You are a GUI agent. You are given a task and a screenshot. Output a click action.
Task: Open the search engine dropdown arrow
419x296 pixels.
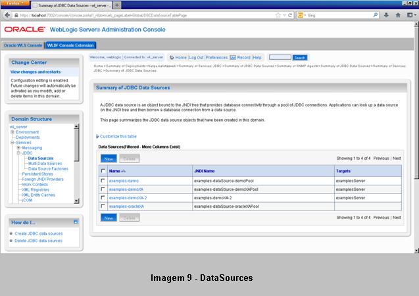tap(305, 15)
